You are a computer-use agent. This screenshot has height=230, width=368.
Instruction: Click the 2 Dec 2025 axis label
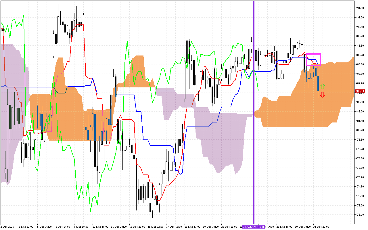coord(7,227)
